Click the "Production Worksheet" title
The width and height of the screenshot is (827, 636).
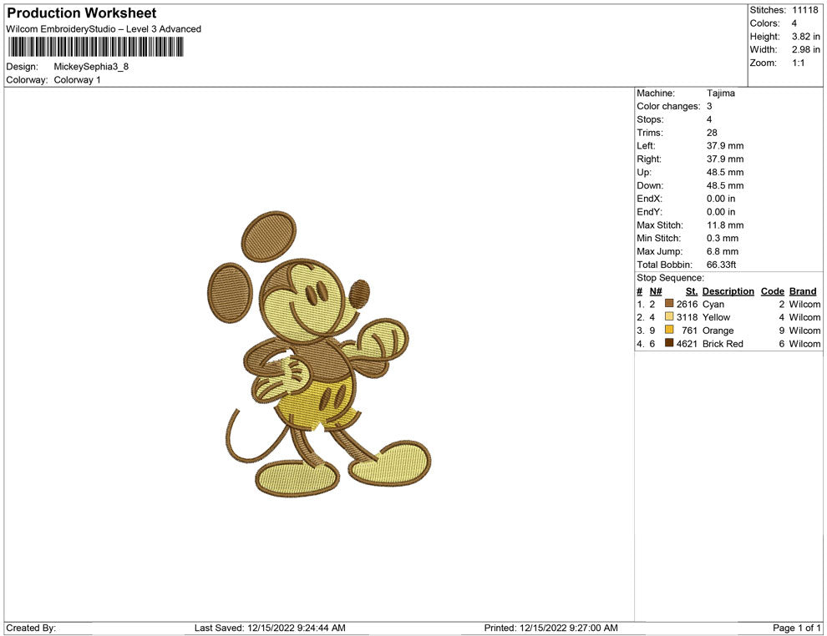click(x=82, y=13)
